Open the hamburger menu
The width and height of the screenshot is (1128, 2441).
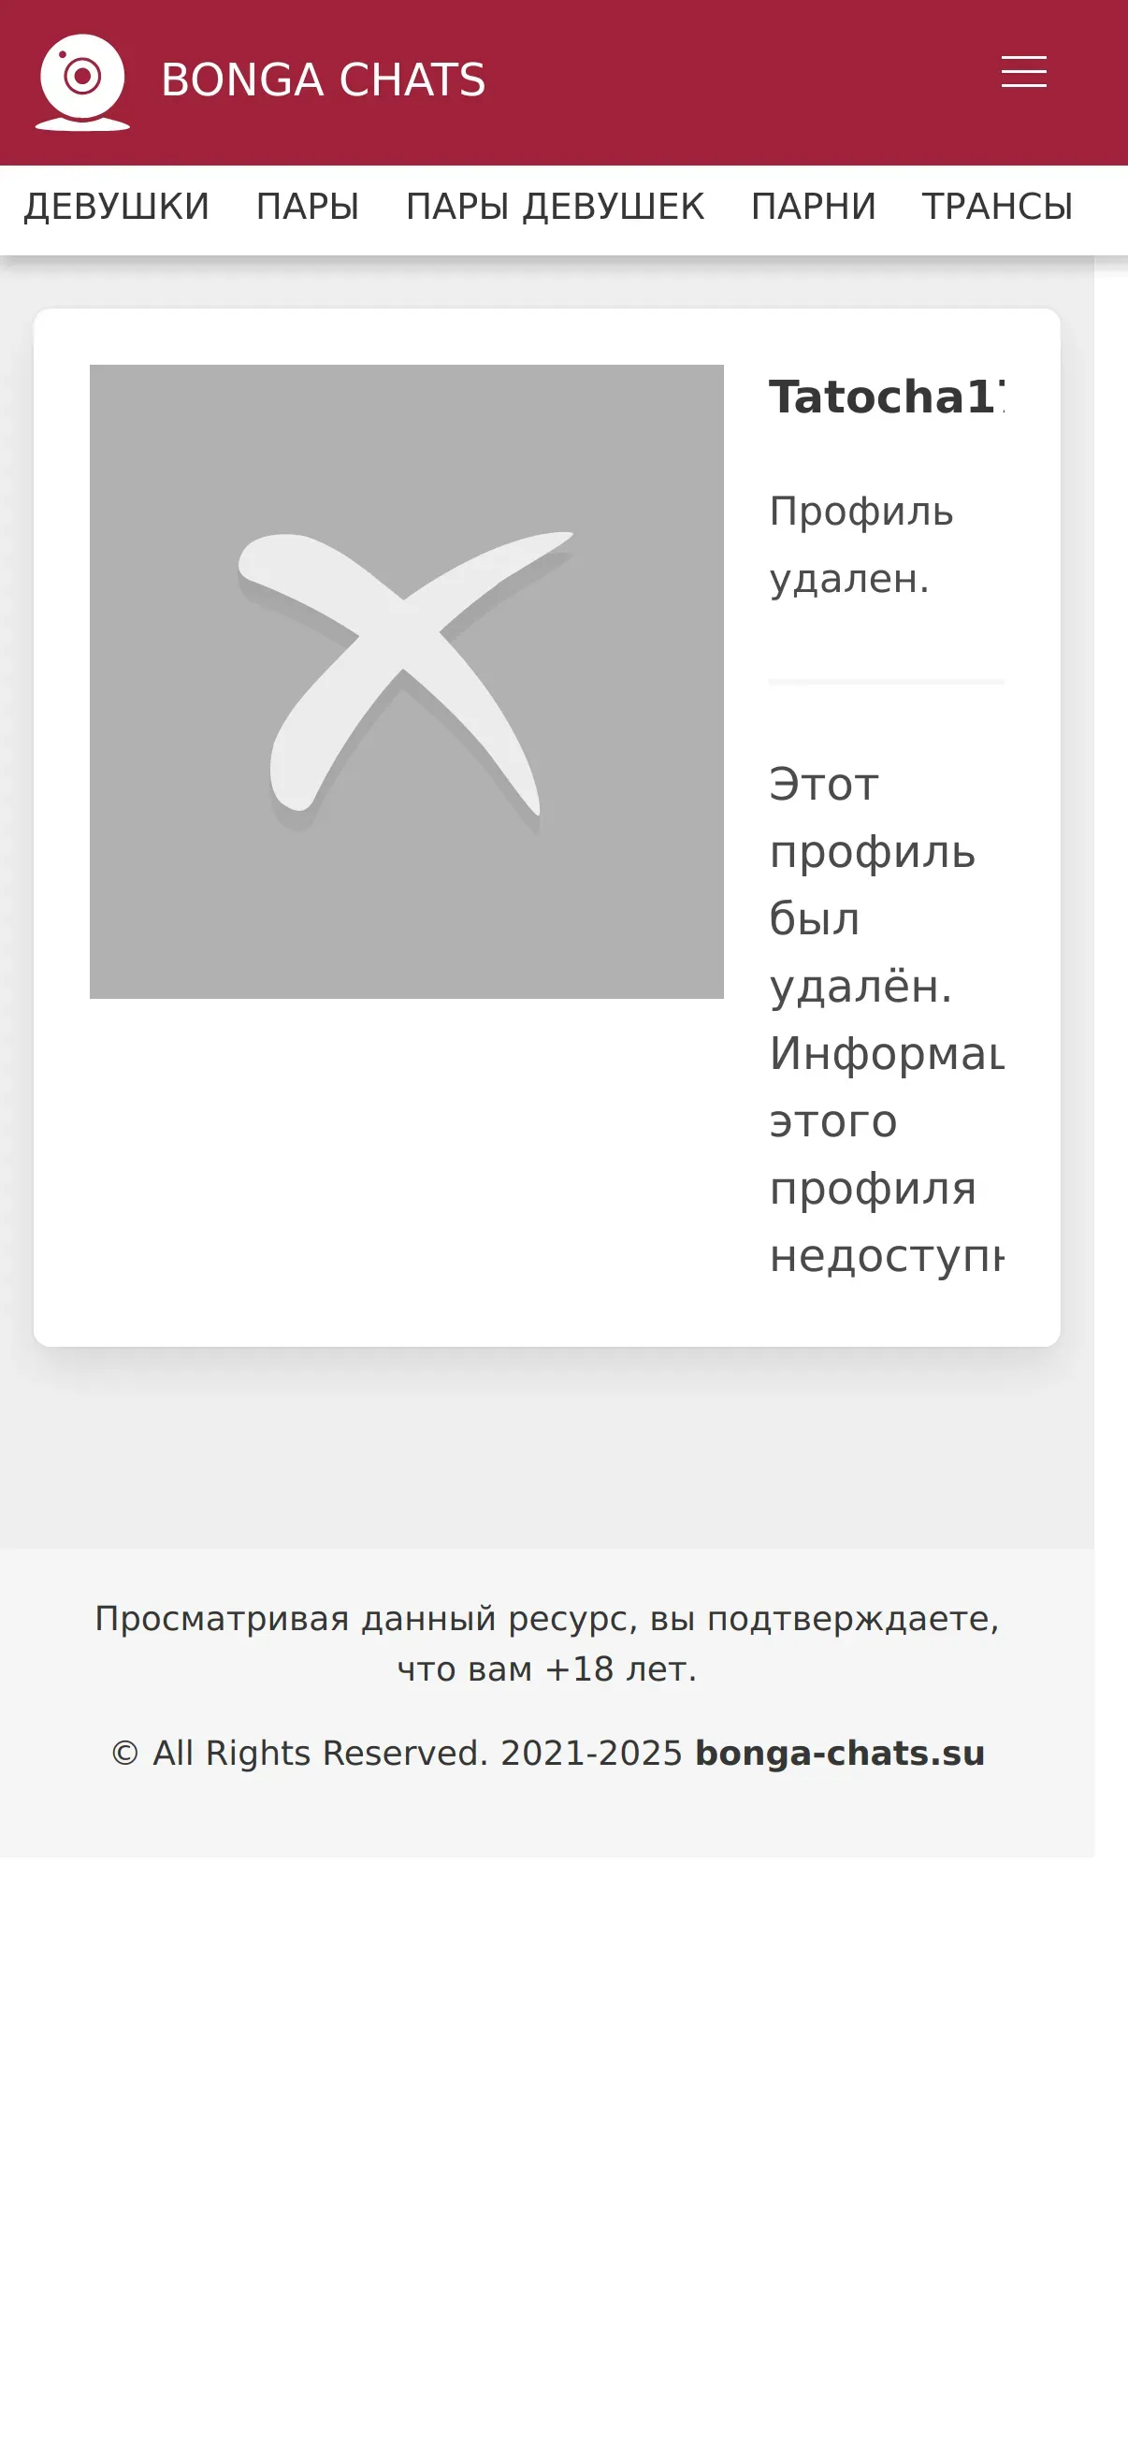1024,72
